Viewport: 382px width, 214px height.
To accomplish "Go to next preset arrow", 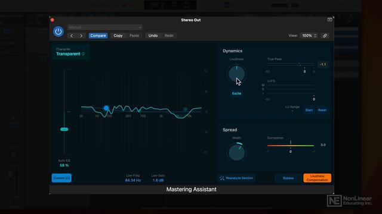I will pyautogui.click(x=81, y=36).
